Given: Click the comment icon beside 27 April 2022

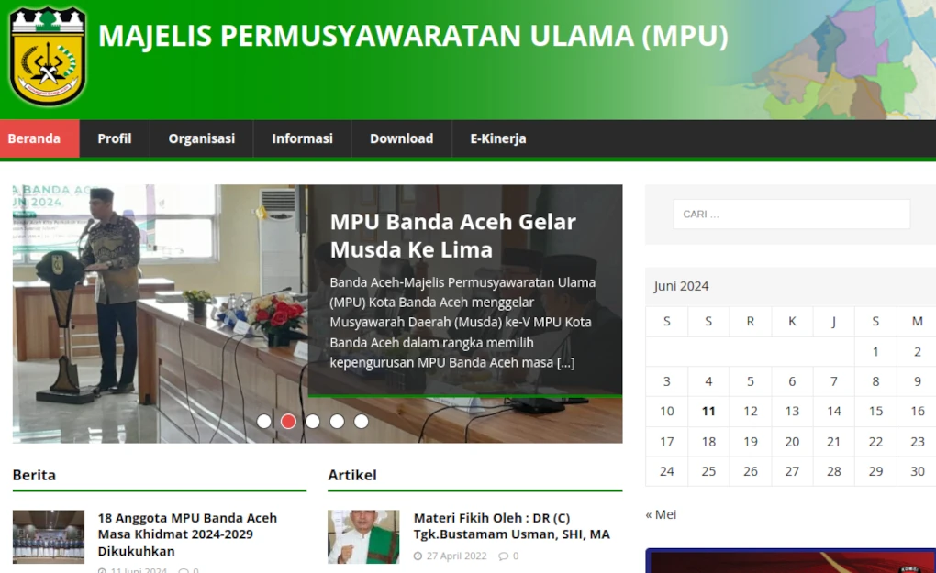Looking at the screenshot, I should click(503, 556).
